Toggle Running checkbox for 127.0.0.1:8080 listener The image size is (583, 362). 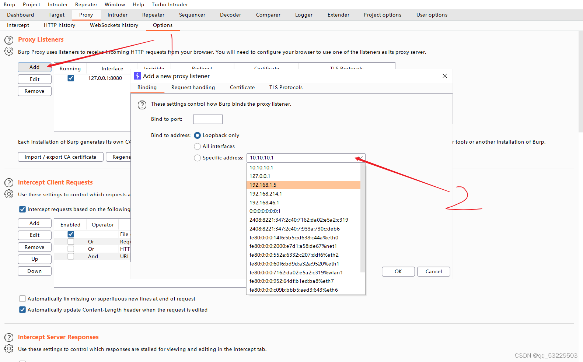71,78
